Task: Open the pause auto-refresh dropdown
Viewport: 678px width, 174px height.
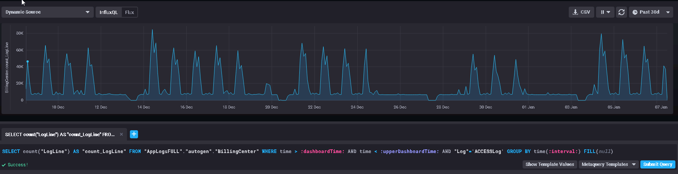Action: coord(605,12)
